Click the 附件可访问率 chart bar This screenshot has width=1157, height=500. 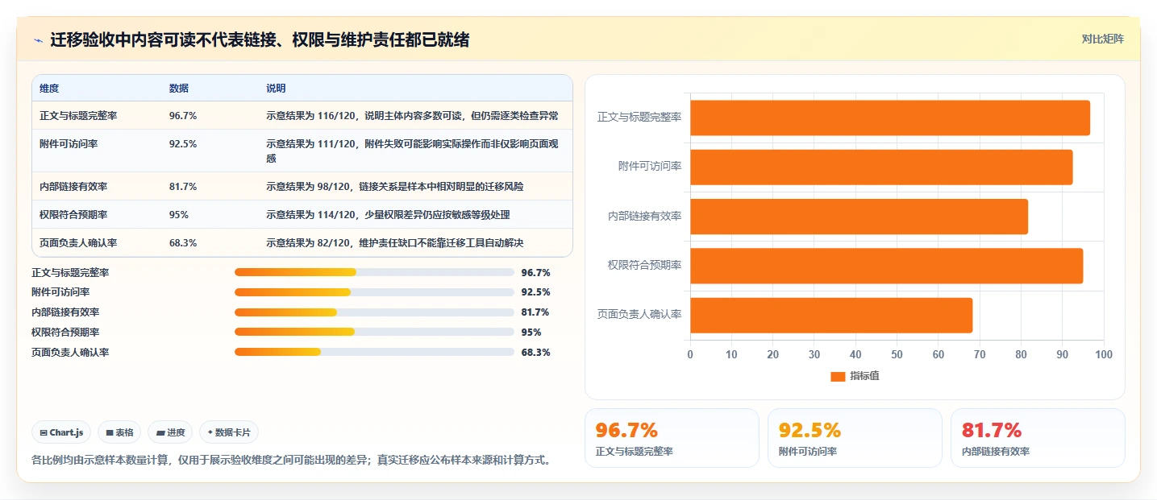881,167
